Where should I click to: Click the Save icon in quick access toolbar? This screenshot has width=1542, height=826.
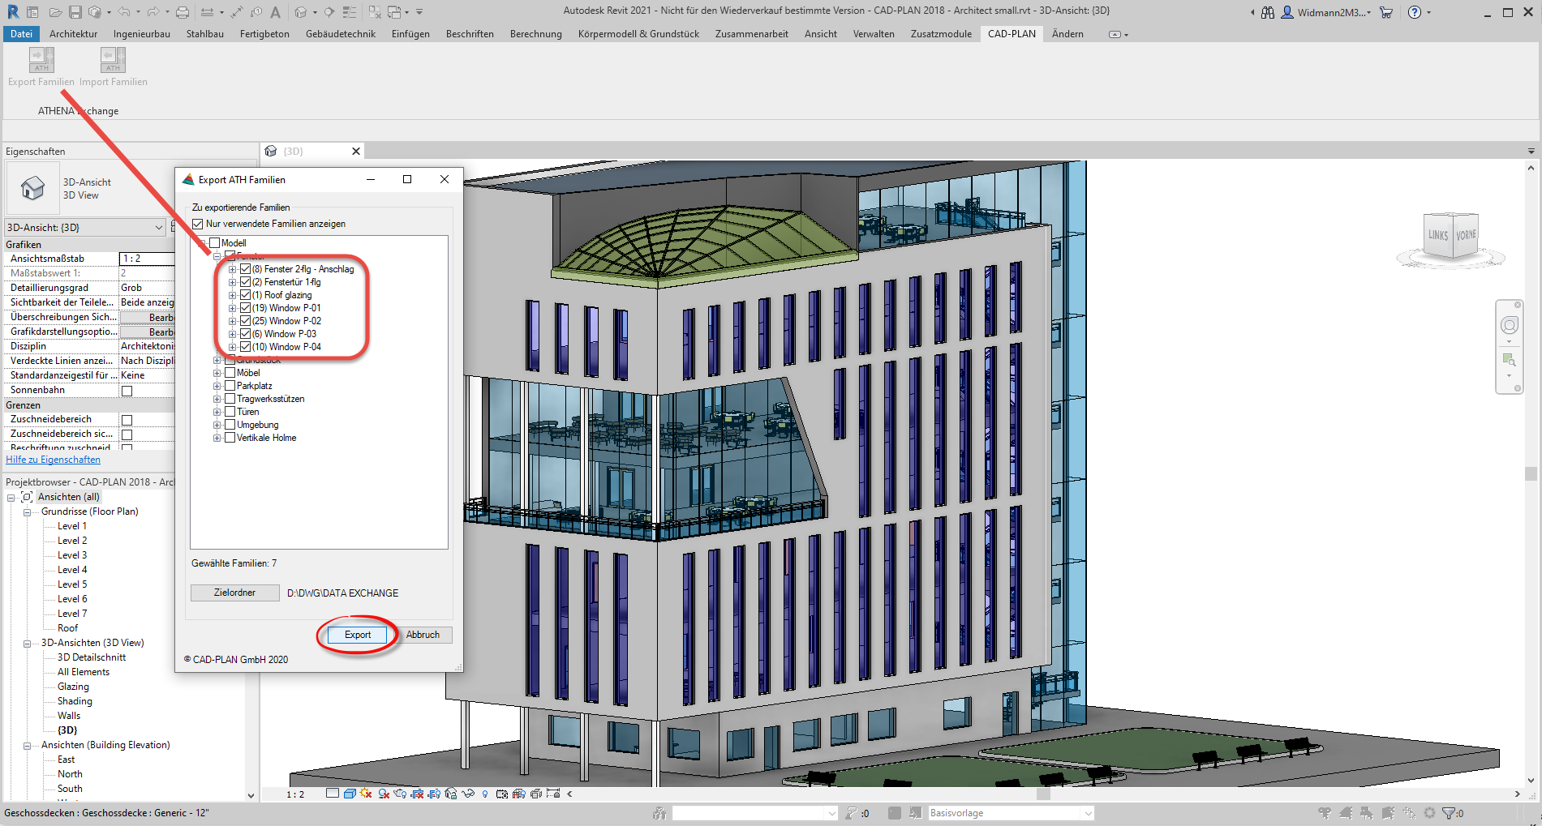click(75, 12)
